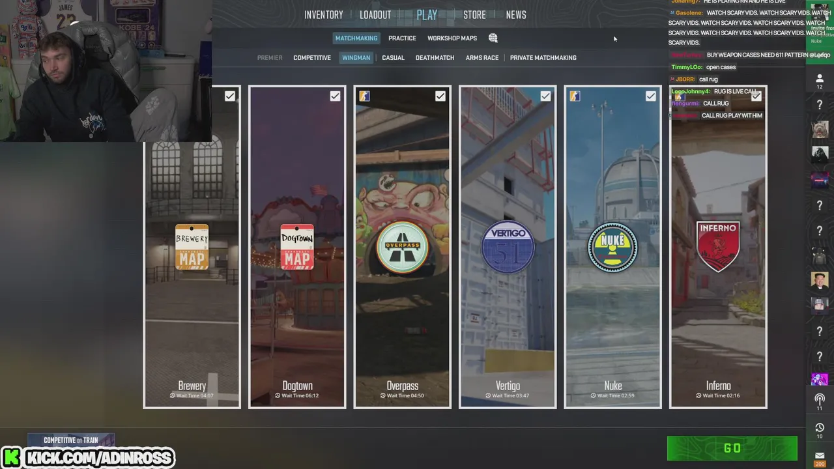Switch to the Practice tab
This screenshot has width=834, height=469.
coord(403,38)
